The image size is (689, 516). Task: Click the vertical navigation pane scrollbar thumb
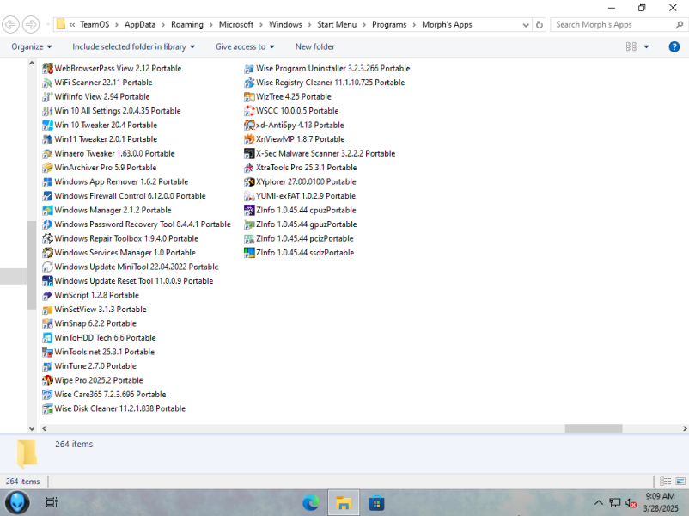(x=32, y=265)
